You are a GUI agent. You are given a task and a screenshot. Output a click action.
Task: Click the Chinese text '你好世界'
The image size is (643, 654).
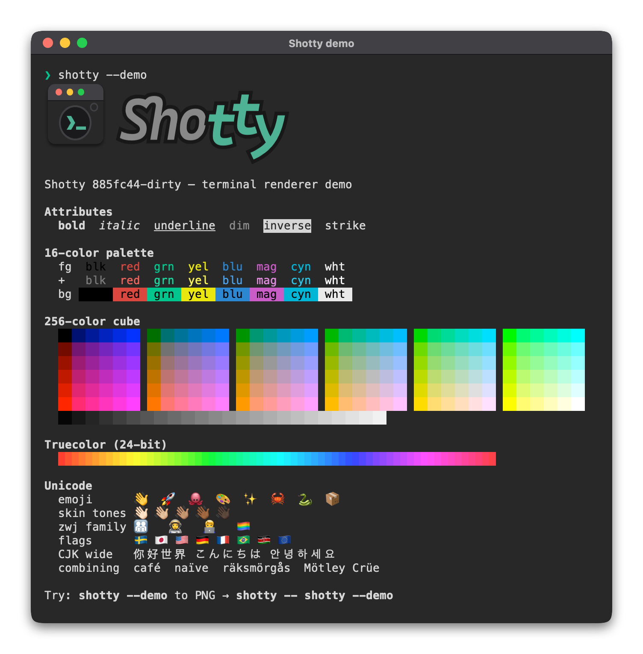tap(160, 554)
